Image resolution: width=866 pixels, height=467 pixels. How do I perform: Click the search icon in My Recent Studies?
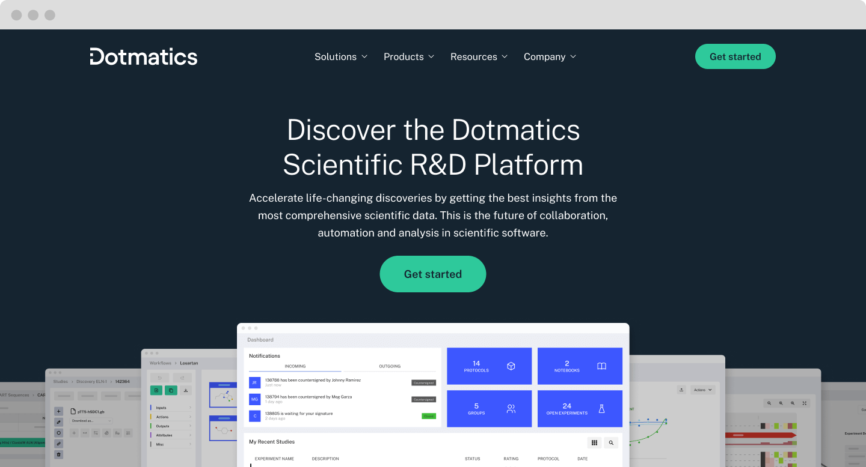point(611,443)
